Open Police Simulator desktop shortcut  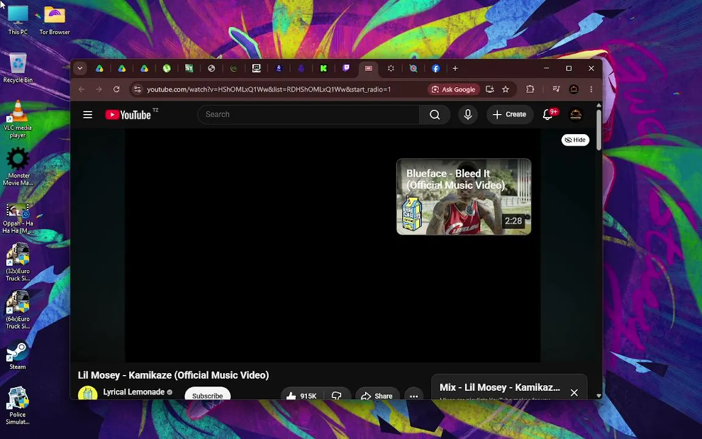pyautogui.click(x=18, y=406)
